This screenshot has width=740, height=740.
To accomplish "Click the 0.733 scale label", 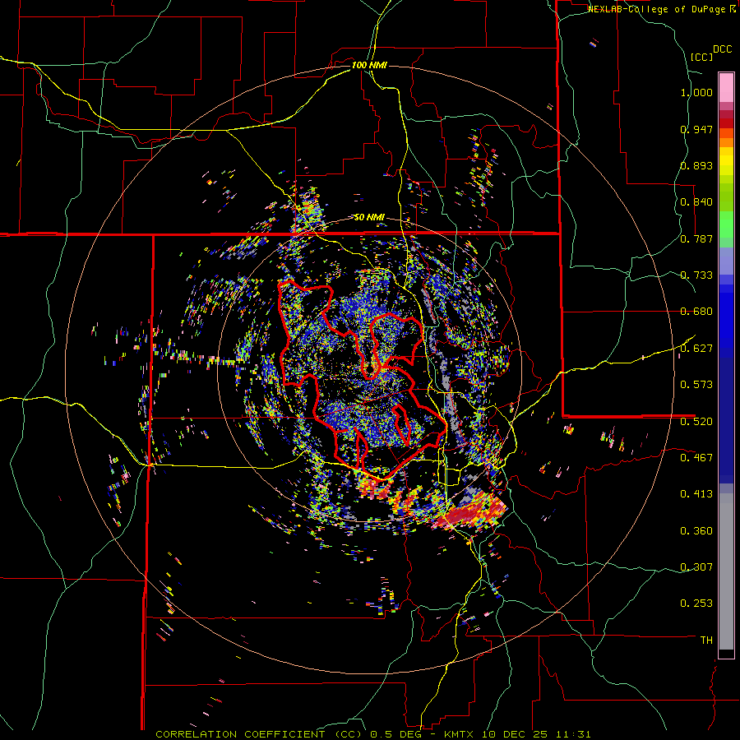I will coord(696,275).
